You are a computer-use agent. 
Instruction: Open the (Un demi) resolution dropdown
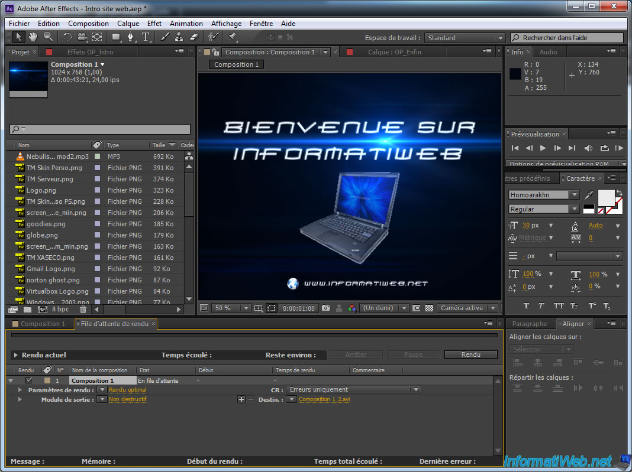384,308
